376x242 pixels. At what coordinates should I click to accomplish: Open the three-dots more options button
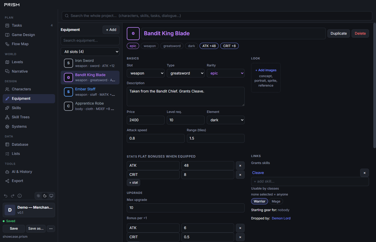click(x=51, y=229)
